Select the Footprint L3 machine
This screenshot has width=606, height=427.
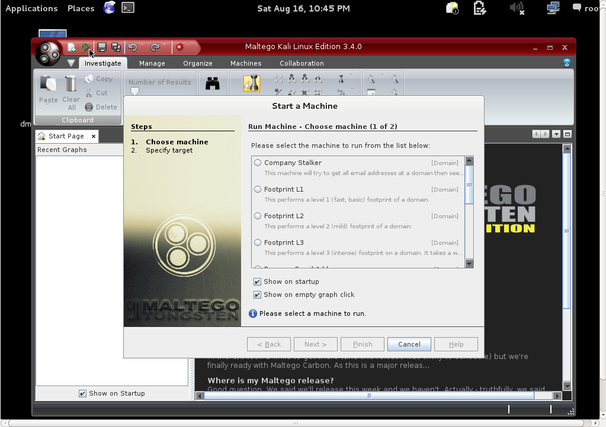pyautogui.click(x=258, y=242)
